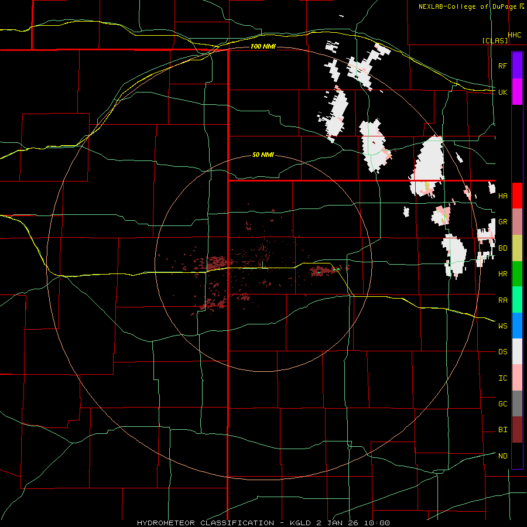
Task: Click the RA legend label
Action: tap(502, 300)
